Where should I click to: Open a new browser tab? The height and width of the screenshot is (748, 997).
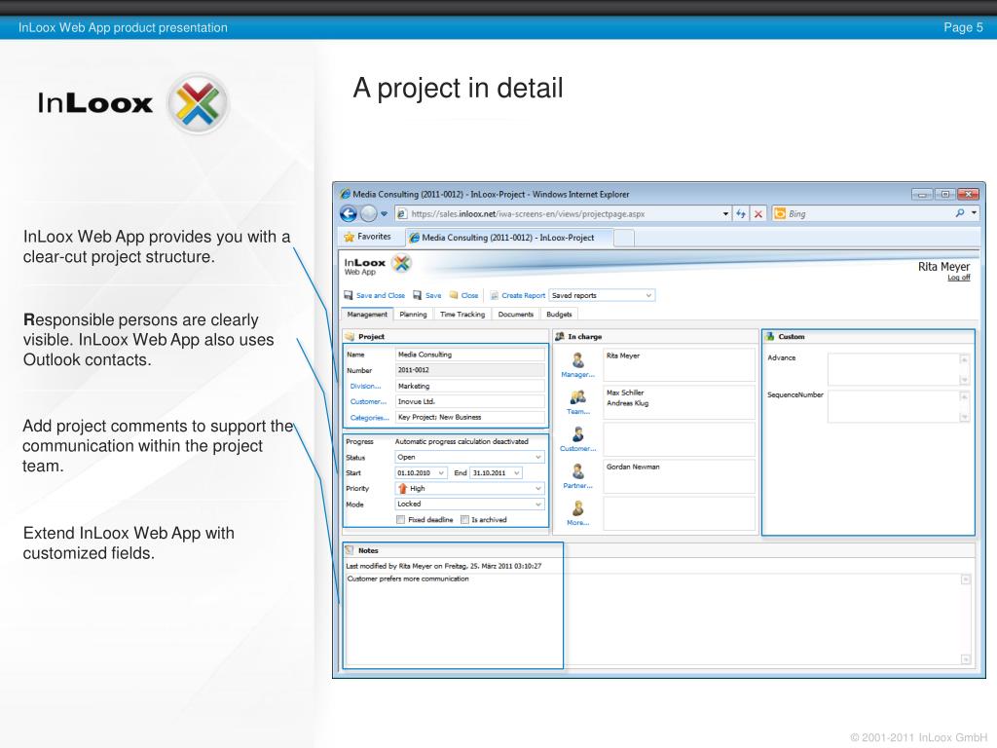624,238
